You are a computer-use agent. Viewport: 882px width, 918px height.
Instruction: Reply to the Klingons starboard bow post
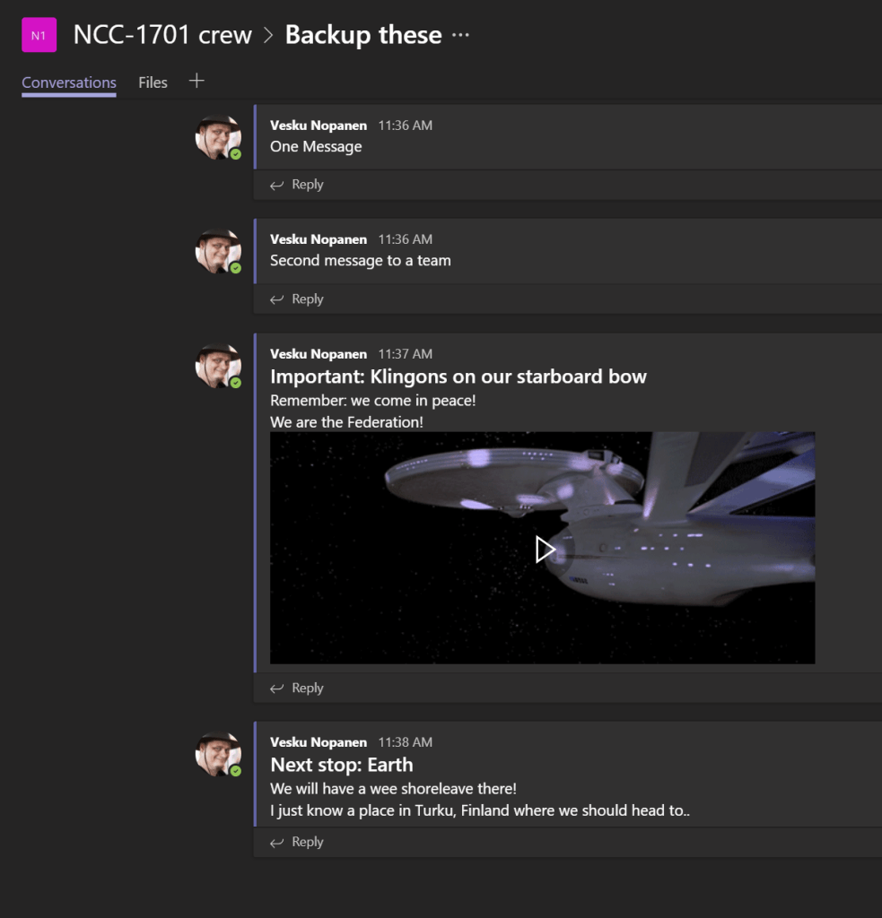pos(296,688)
